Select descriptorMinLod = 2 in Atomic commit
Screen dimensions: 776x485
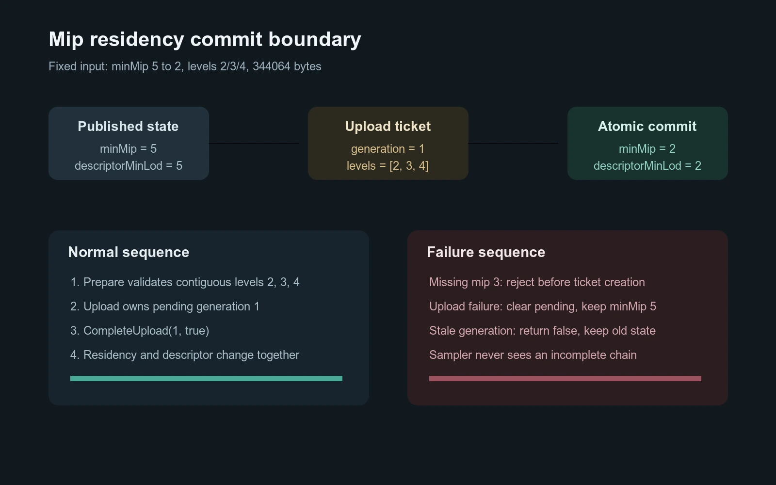coord(647,166)
